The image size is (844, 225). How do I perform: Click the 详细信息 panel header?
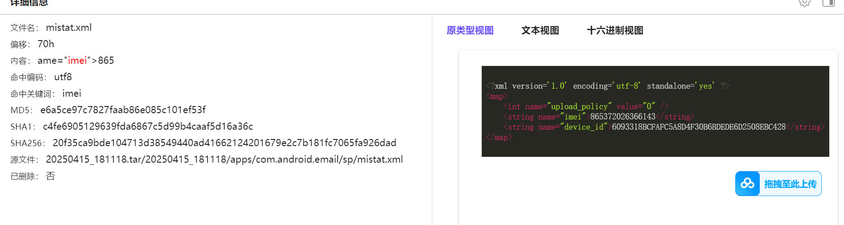(29, 3)
